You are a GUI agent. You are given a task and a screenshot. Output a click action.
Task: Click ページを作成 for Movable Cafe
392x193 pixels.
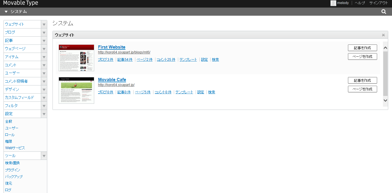tap(363, 89)
